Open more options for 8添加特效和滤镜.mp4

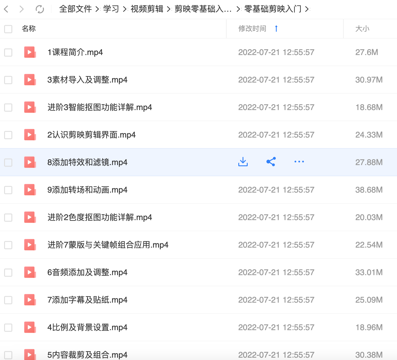(299, 162)
